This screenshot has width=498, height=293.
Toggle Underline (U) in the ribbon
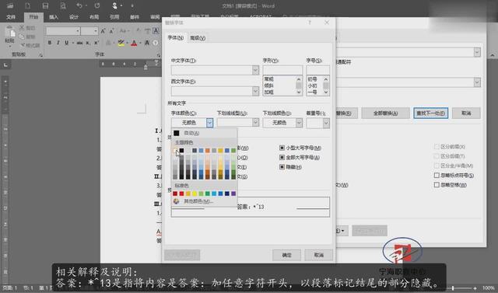coord(66,43)
